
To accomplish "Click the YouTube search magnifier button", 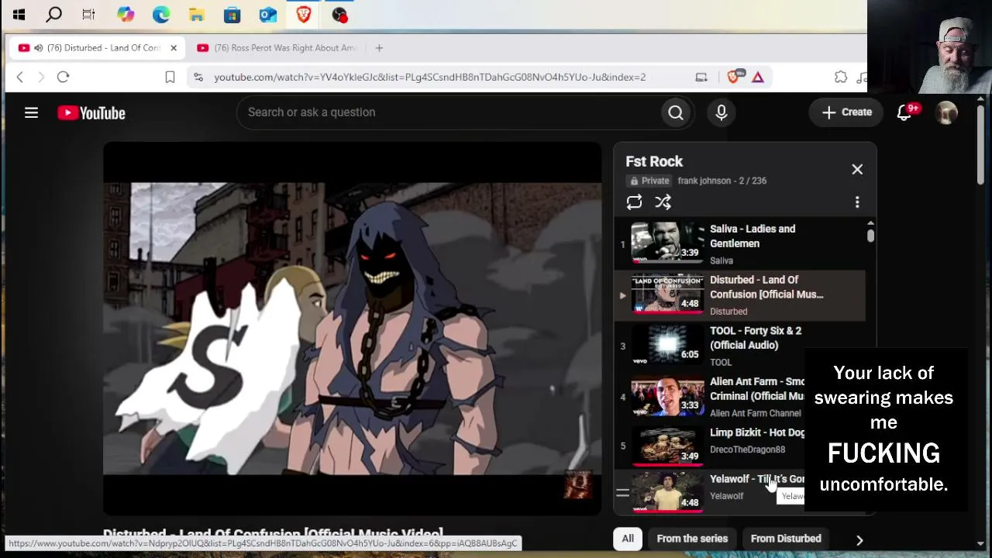I will coord(676,113).
